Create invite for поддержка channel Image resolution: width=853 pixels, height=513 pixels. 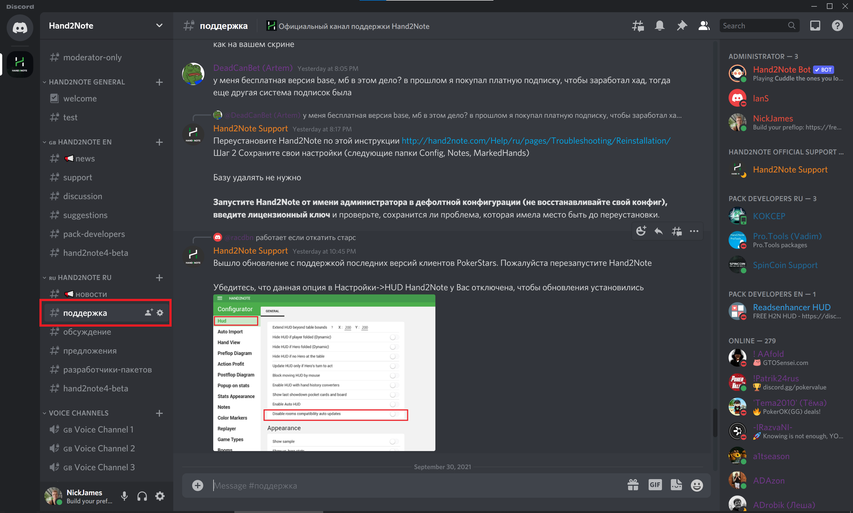[149, 312]
